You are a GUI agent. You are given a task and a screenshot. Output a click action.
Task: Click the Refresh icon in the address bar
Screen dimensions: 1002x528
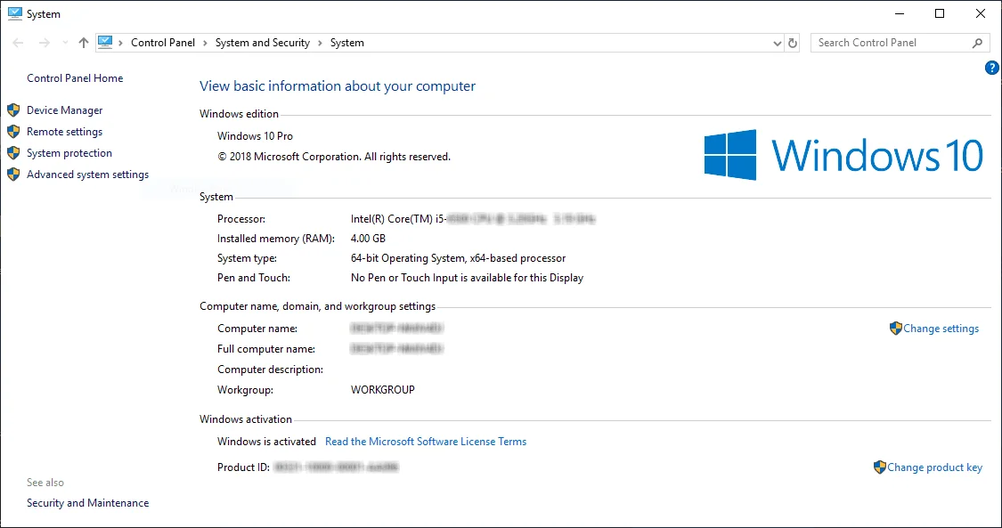click(x=792, y=42)
